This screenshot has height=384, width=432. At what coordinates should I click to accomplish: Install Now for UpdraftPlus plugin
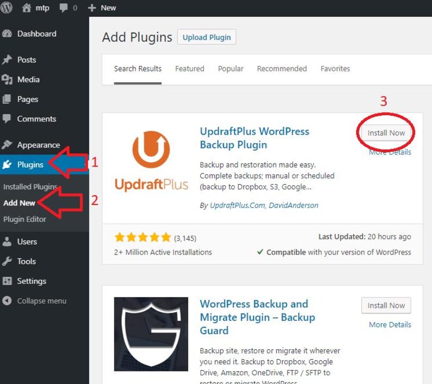(x=386, y=133)
